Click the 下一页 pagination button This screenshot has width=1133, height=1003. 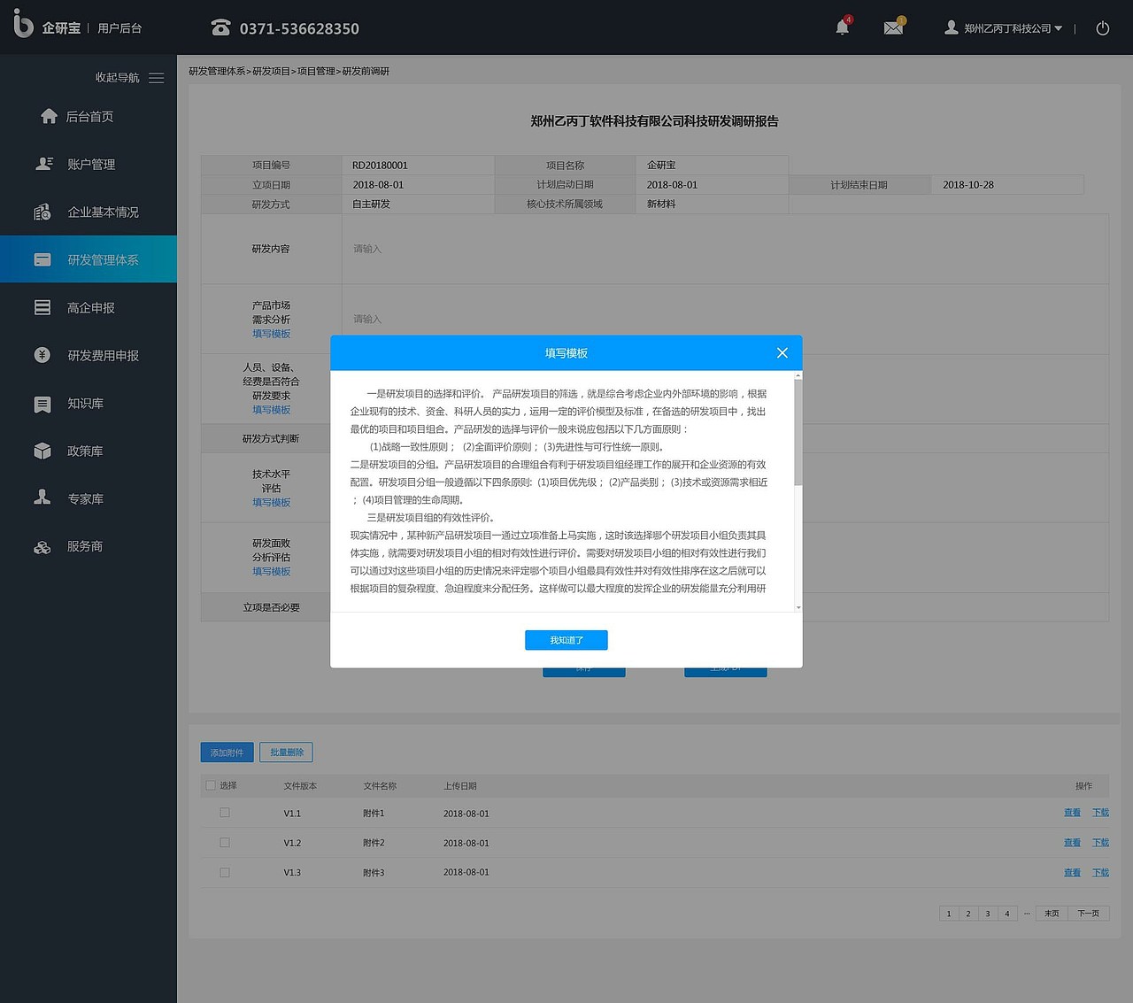pyautogui.click(x=1089, y=914)
